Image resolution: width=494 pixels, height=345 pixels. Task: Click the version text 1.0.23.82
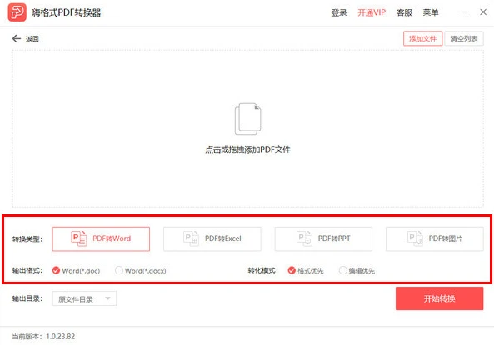61,336
